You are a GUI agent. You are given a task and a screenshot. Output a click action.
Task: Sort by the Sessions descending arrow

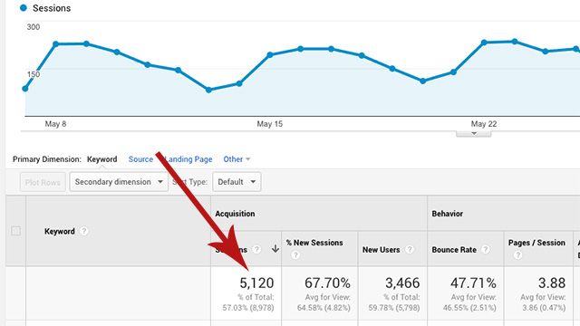(275, 249)
